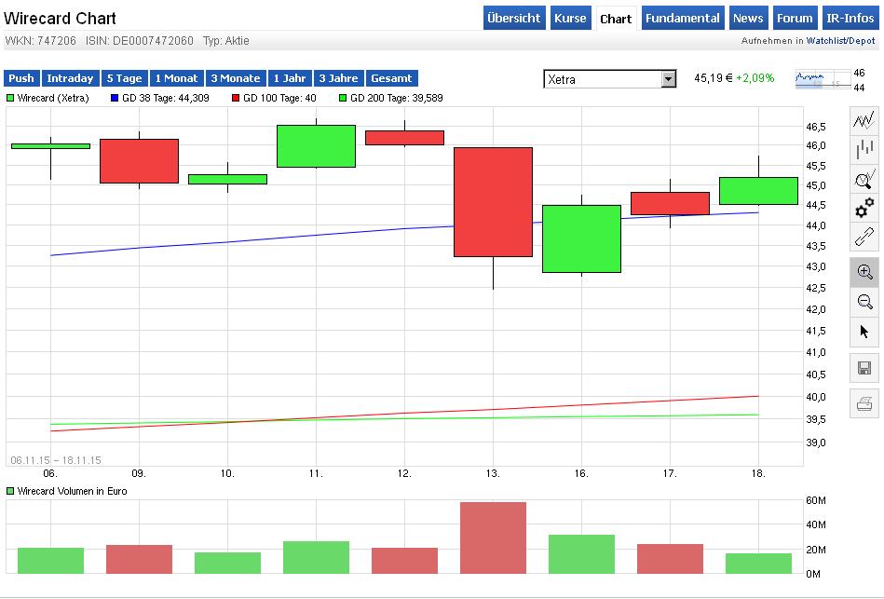The image size is (884, 599).
Task: Open the chart analysis magnifier icon
Action: tap(864, 180)
